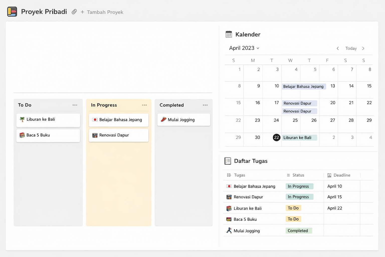385x257 pixels.
Task: Click the Proyek Pribadi app logo icon
Action: point(12,12)
